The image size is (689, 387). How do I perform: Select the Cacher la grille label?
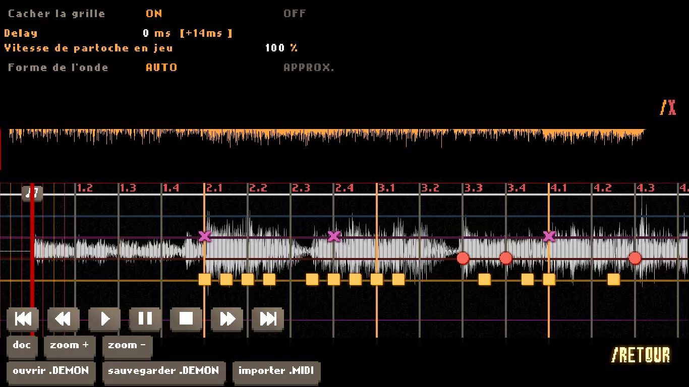tap(56, 14)
